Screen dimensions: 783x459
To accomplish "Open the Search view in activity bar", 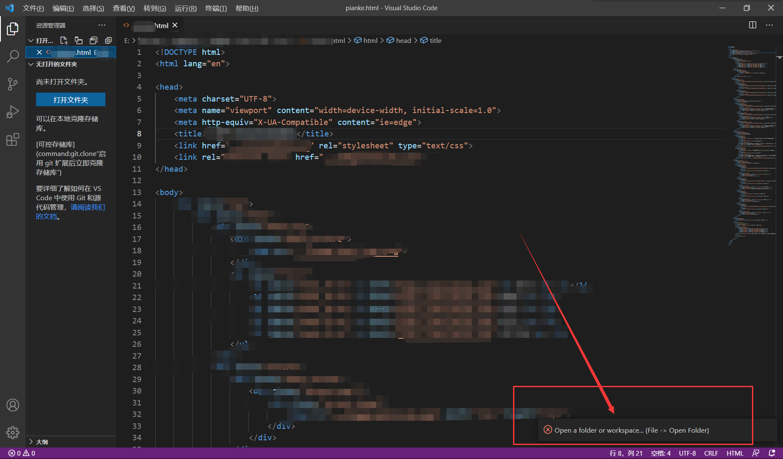I will coord(13,56).
